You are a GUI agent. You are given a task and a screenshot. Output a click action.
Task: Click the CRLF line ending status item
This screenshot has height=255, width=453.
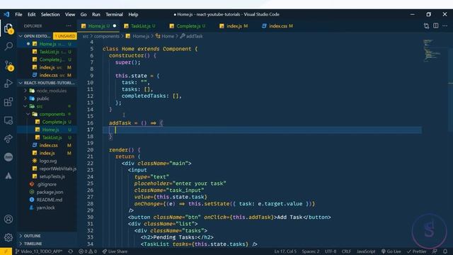pyautogui.click(x=346, y=251)
